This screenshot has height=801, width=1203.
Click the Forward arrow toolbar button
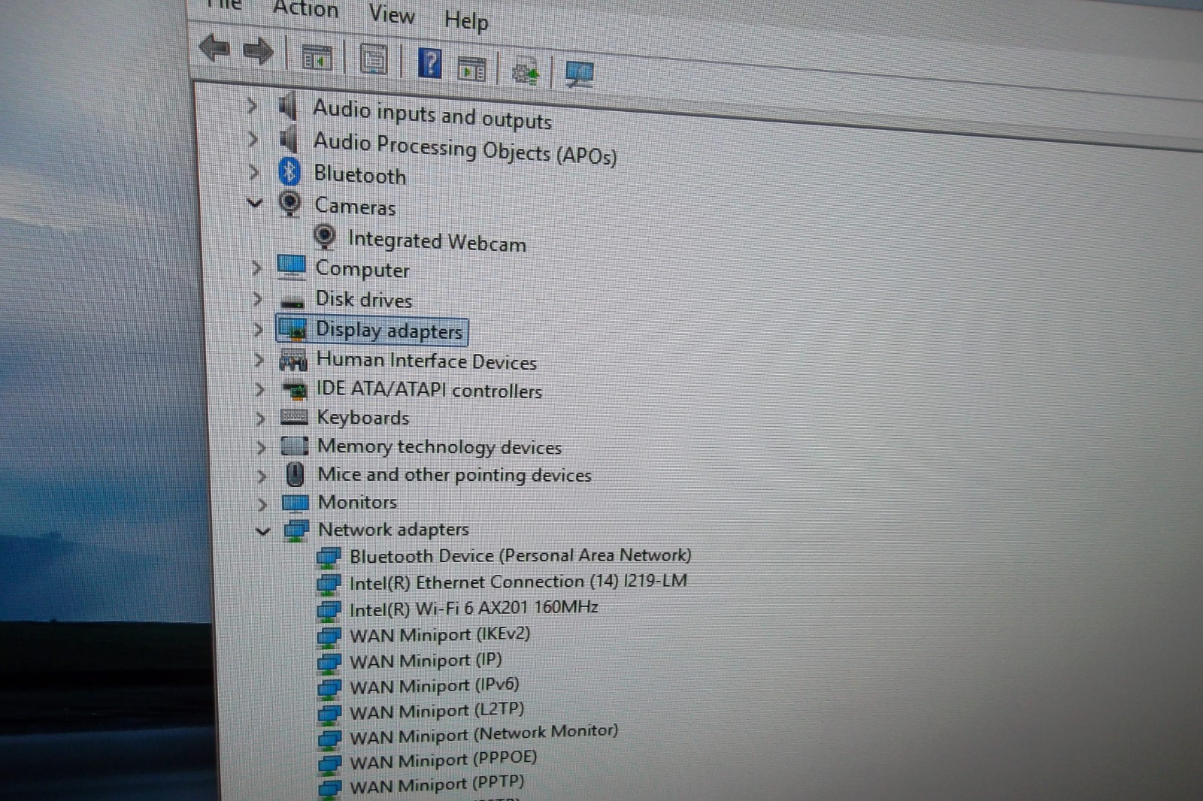click(x=259, y=52)
